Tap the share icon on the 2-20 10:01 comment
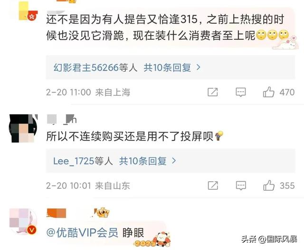The height and width of the screenshot is (250, 304). point(213,185)
